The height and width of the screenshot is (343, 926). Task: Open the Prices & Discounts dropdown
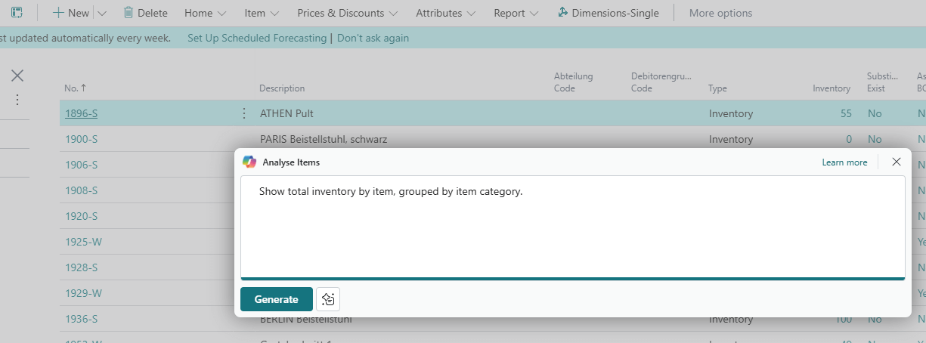340,13
